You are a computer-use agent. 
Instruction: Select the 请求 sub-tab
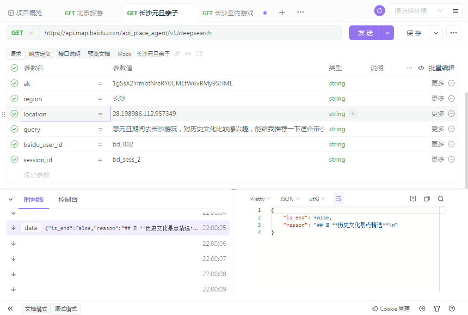[x=16, y=54]
